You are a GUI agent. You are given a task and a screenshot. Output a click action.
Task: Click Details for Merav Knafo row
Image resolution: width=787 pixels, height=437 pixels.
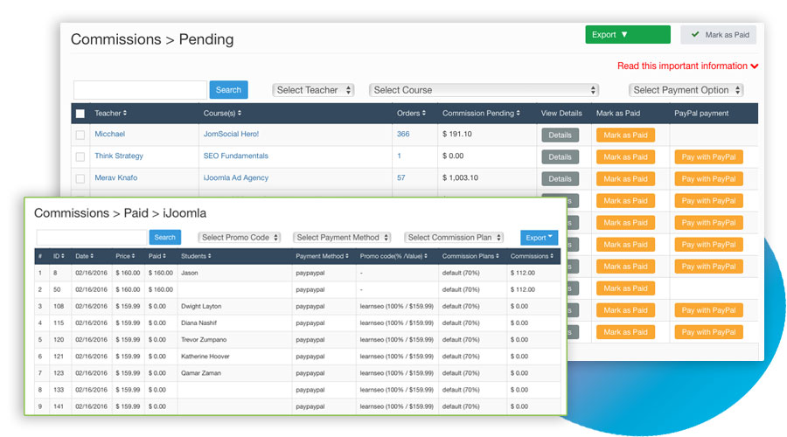pos(561,179)
